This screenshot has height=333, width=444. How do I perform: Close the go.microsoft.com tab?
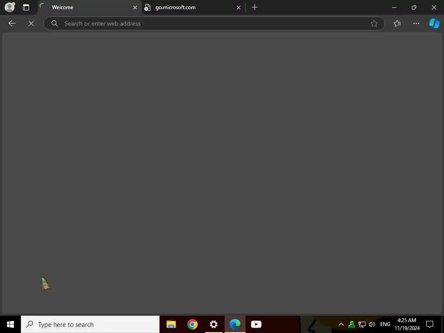click(239, 8)
